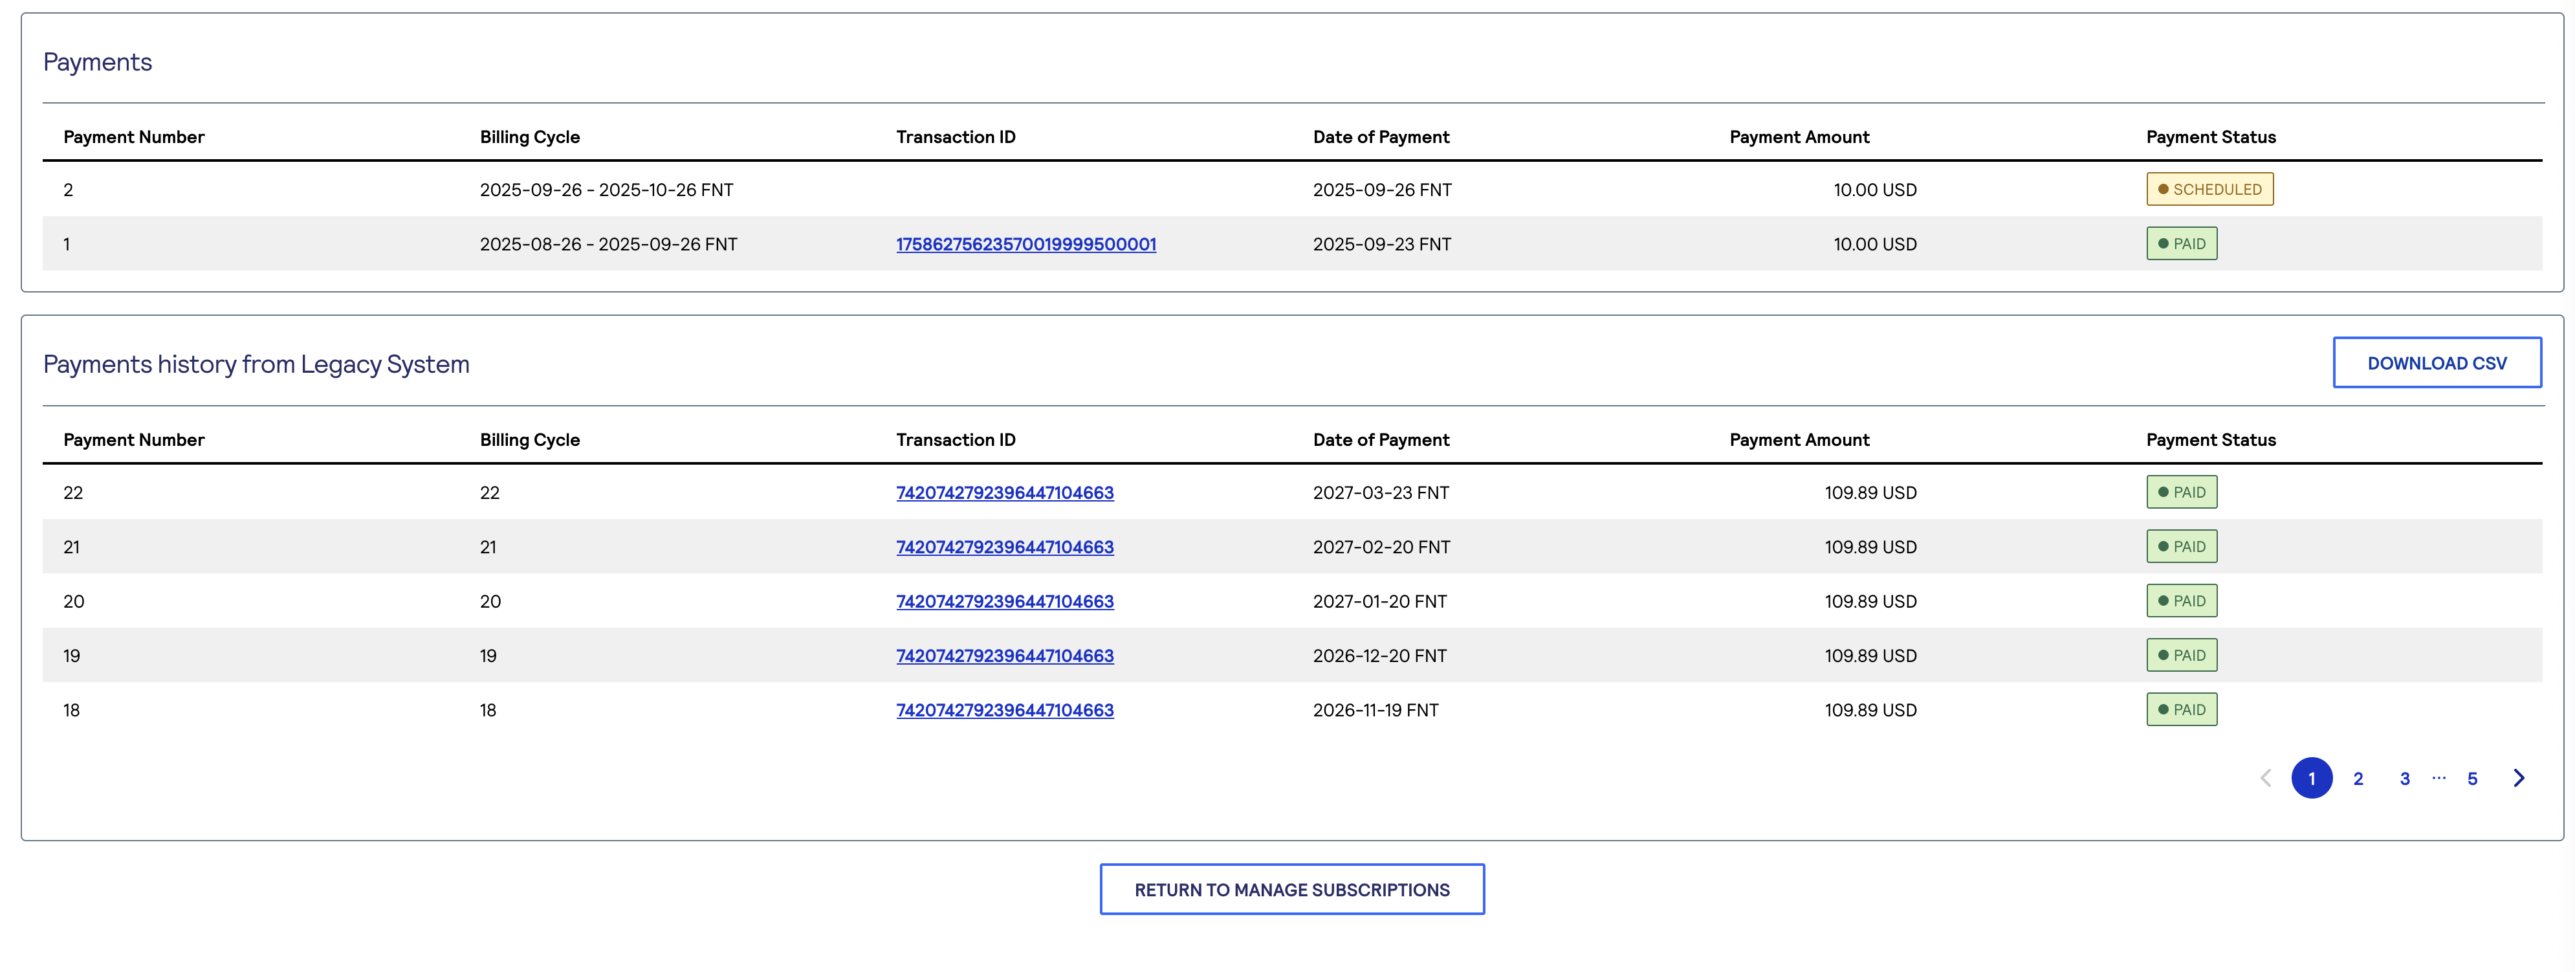Click the PAID badge on payment 18

[2182, 709]
